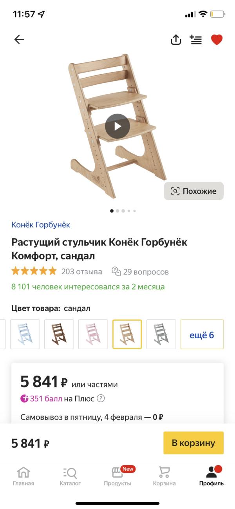
Task: Tap the back arrow icon
Action: [19, 39]
